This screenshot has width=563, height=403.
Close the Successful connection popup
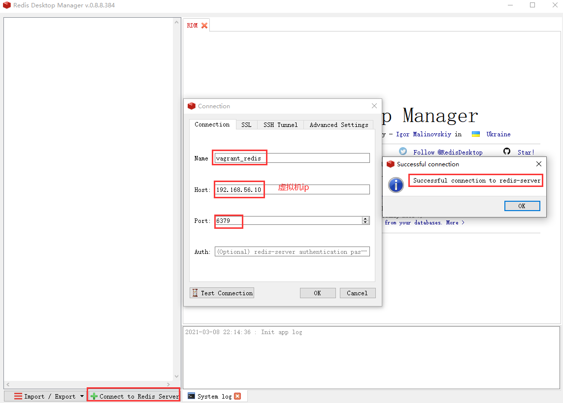point(538,164)
